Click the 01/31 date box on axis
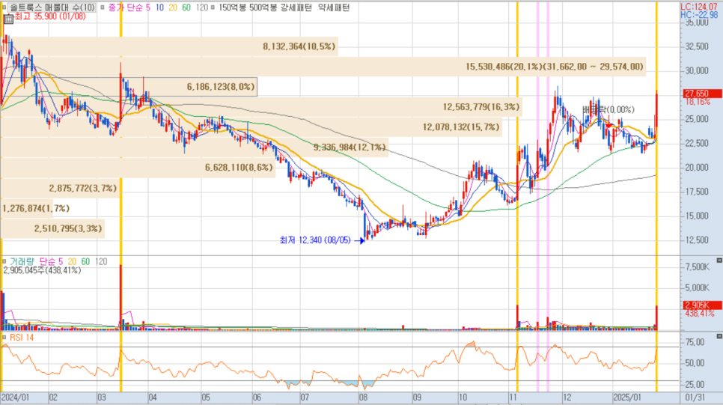Image resolution: width=723 pixels, height=405 pixels. coord(695,398)
